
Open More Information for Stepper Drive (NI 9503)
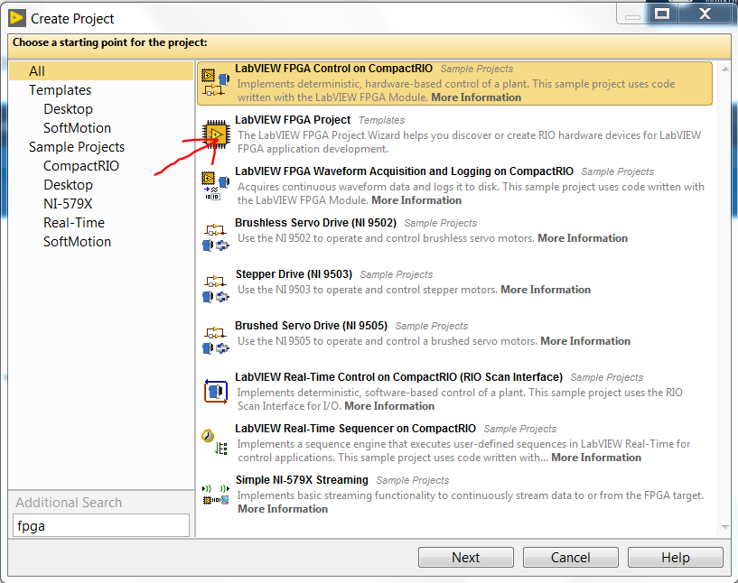(x=546, y=289)
